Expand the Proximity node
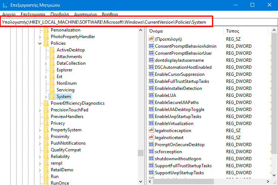The width and height of the screenshot is (278, 185). pyautogui.click(x=40, y=137)
